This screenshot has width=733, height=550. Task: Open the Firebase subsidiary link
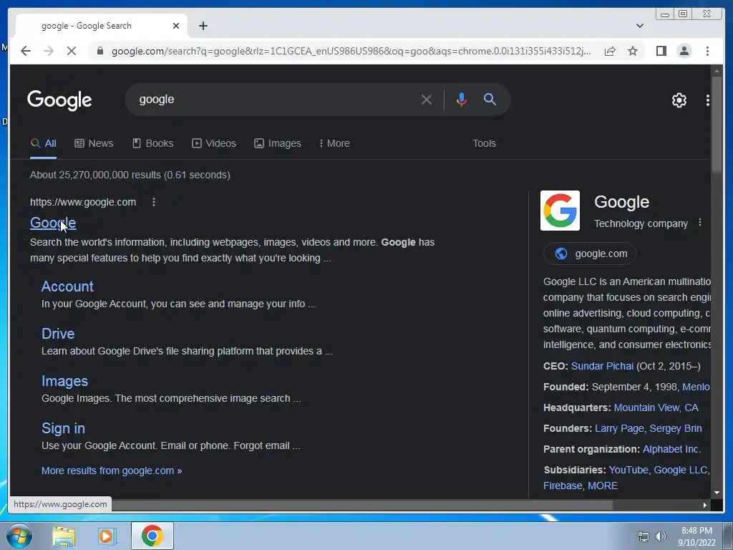tap(563, 486)
